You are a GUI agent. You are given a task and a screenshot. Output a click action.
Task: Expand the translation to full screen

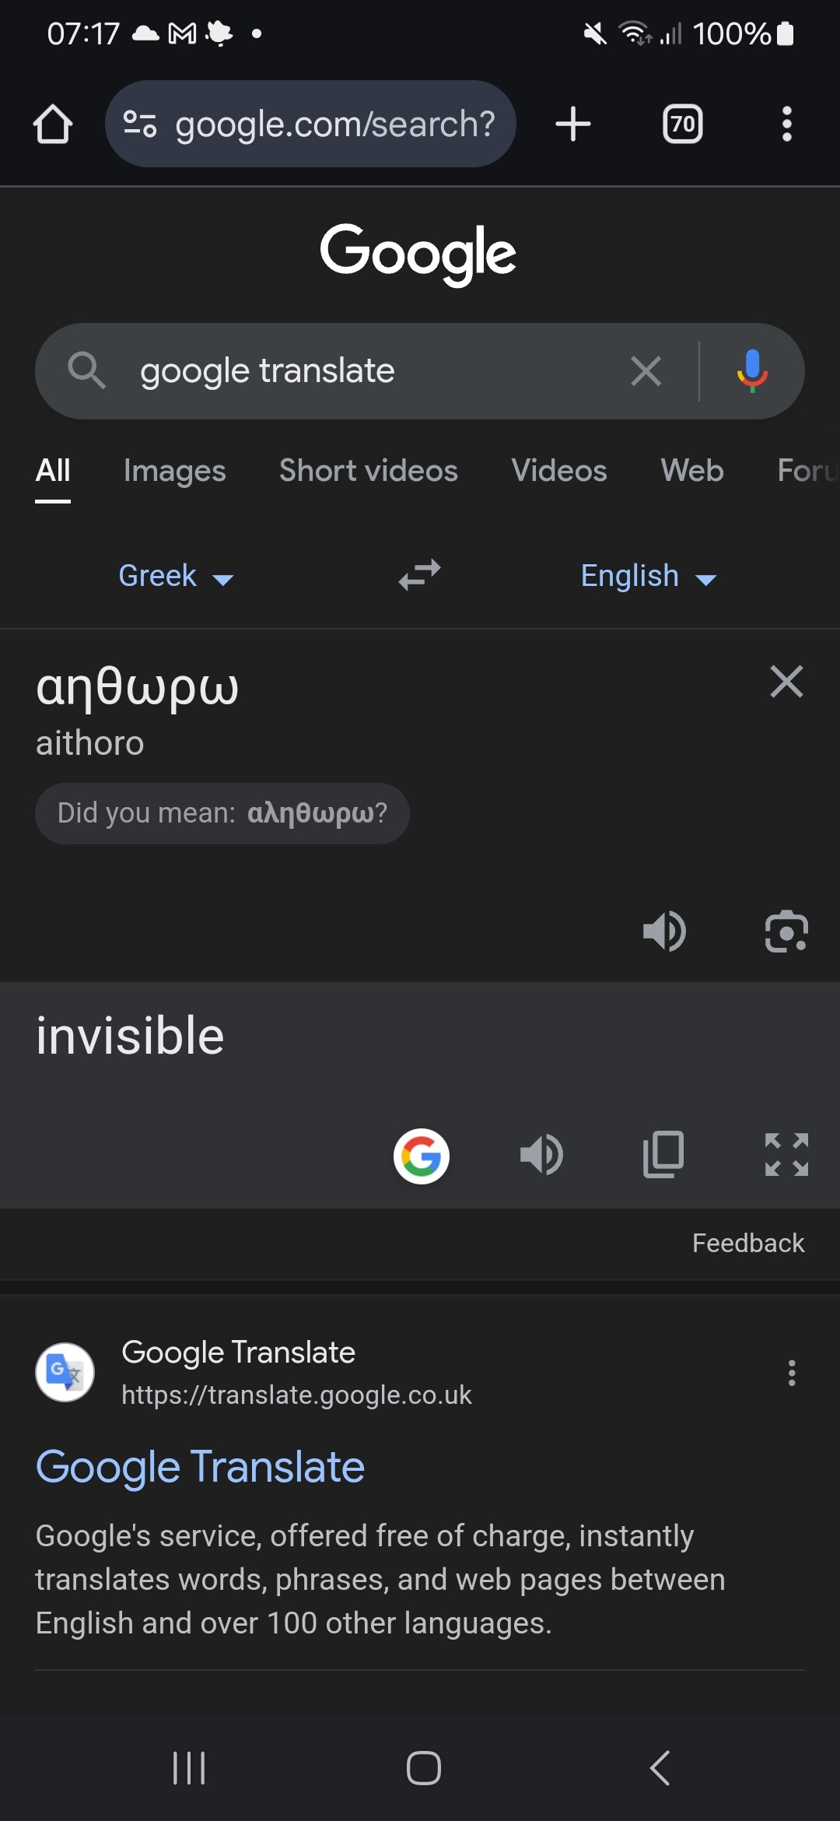(x=786, y=1155)
